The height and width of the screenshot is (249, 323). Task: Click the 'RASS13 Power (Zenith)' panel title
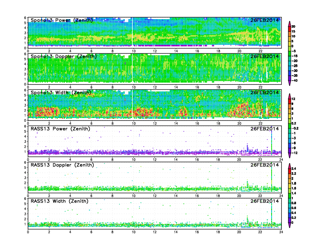(x=60, y=129)
